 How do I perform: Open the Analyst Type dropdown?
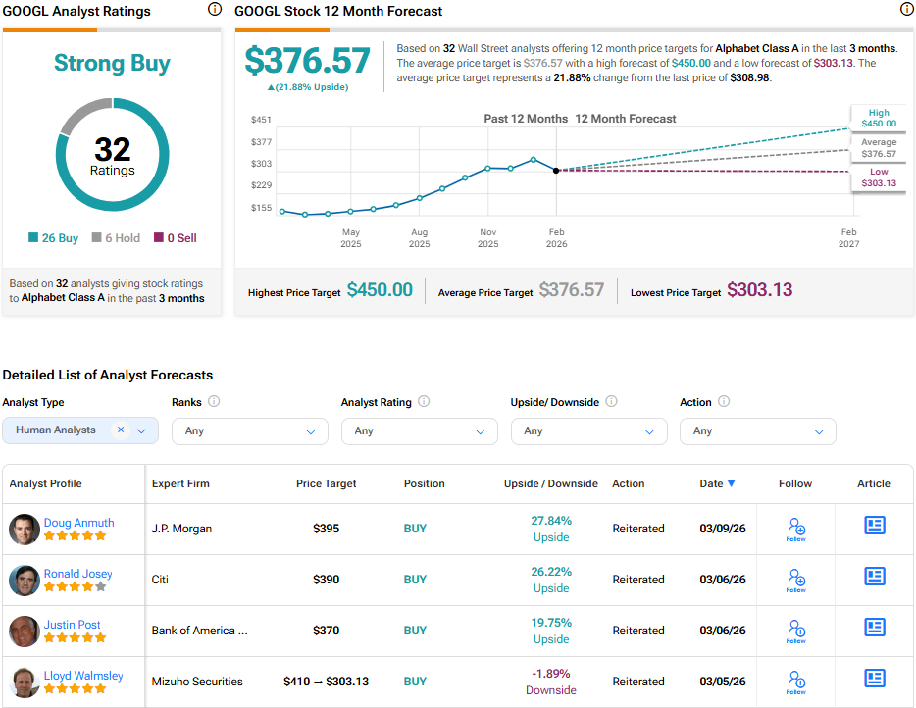(x=142, y=430)
